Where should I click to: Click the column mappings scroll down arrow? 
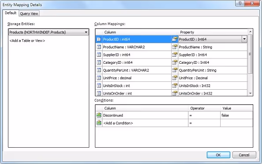click(x=250, y=93)
